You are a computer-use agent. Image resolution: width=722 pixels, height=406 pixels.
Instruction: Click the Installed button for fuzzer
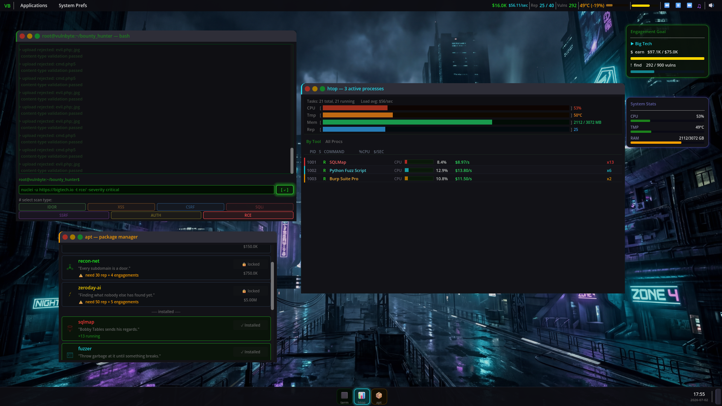tap(251, 352)
